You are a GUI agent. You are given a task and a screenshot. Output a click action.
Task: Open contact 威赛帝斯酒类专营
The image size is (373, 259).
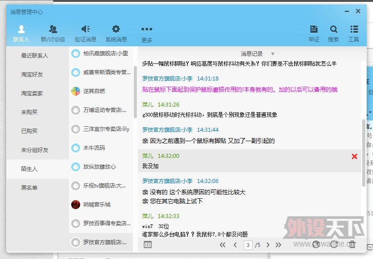pyautogui.click(x=101, y=72)
